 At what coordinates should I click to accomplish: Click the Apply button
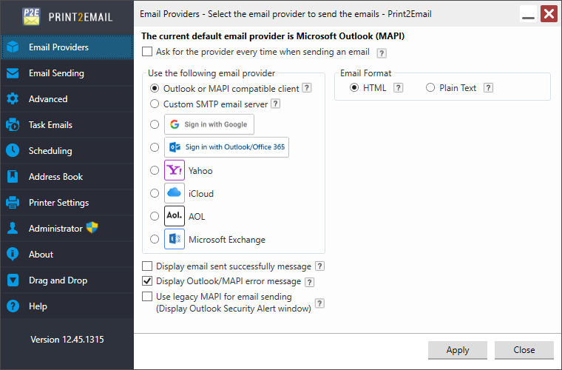[458, 350]
